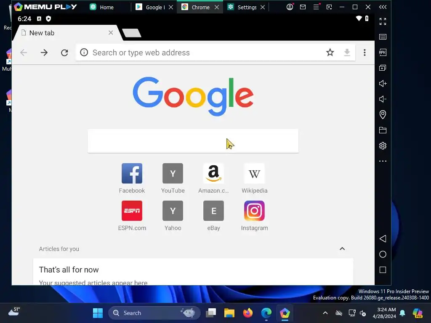431x323 pixels.
Task: Open the GPS location pin icon
Action: (x=383, y=114)
